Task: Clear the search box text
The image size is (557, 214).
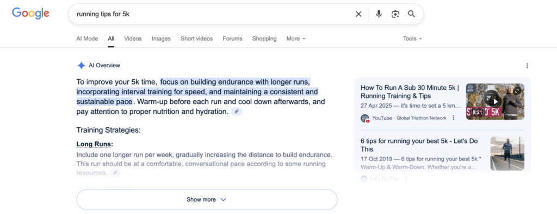Action: 358,14
